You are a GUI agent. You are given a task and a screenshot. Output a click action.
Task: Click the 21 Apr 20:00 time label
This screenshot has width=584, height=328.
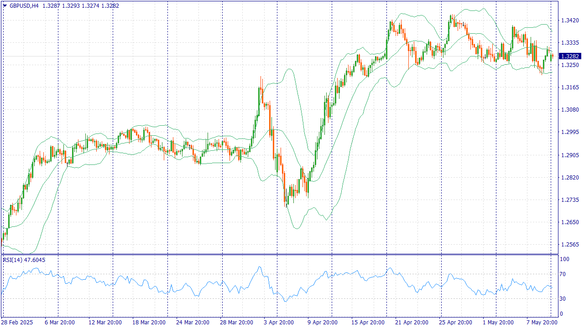pos(412,322)
